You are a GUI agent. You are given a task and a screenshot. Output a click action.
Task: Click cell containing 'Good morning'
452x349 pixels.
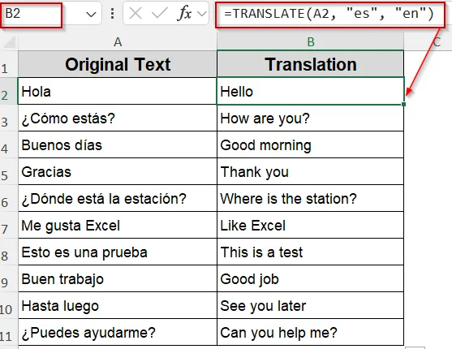click(x=311, y=144)
